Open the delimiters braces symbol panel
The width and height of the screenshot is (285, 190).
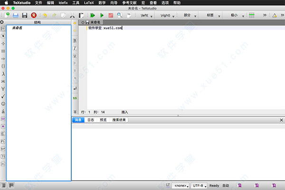[3, 66]
